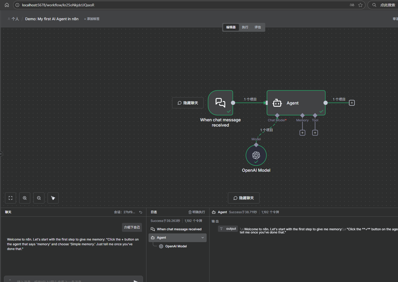Add a Memory sub-node to the Agent
398x282 pixels.
point(302,133)
